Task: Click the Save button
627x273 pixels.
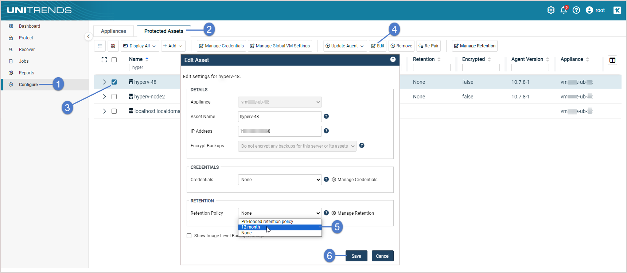Action: pos(356,256)
